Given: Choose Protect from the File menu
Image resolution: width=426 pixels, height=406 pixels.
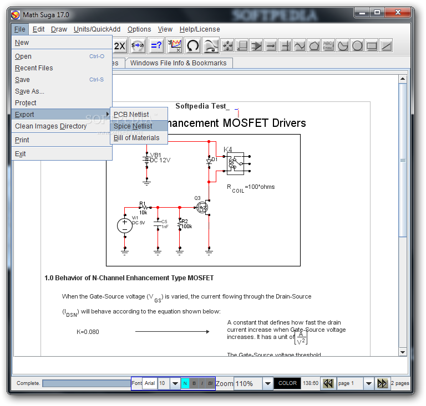Looking at the screenshot, I should click(62, 103).
